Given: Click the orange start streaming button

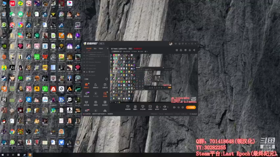Looking at the screenshot, I should [x=191, y=107].
